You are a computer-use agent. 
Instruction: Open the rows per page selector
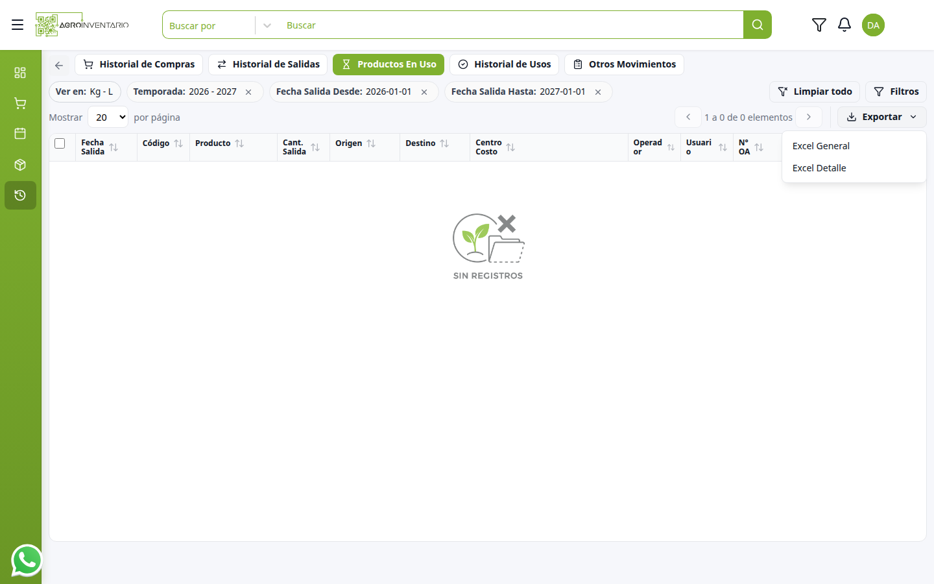pyautogui.click(x=108, y=117)
